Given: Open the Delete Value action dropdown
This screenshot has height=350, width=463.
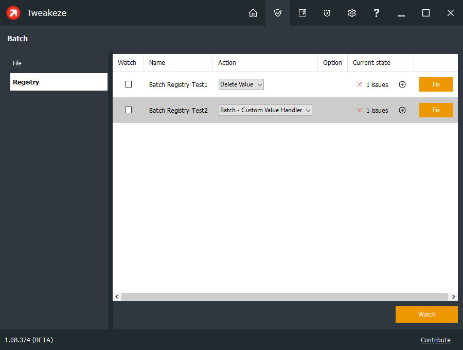Looking at the screenshot, I should point(241,84).
